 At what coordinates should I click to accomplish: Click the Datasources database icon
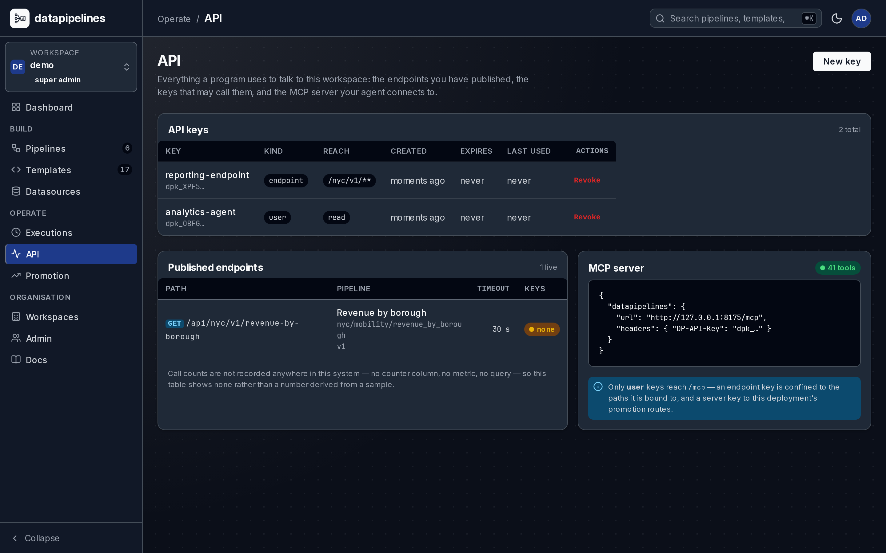coord(16,191)
